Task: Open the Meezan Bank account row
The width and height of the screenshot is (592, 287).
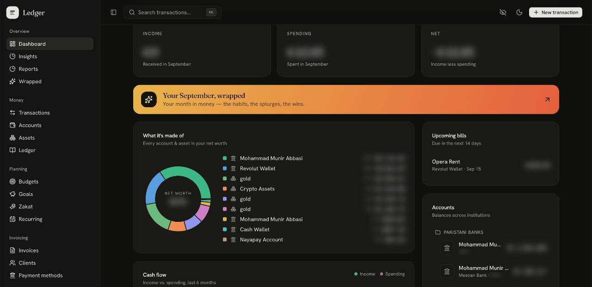Action: coord(493,271)
